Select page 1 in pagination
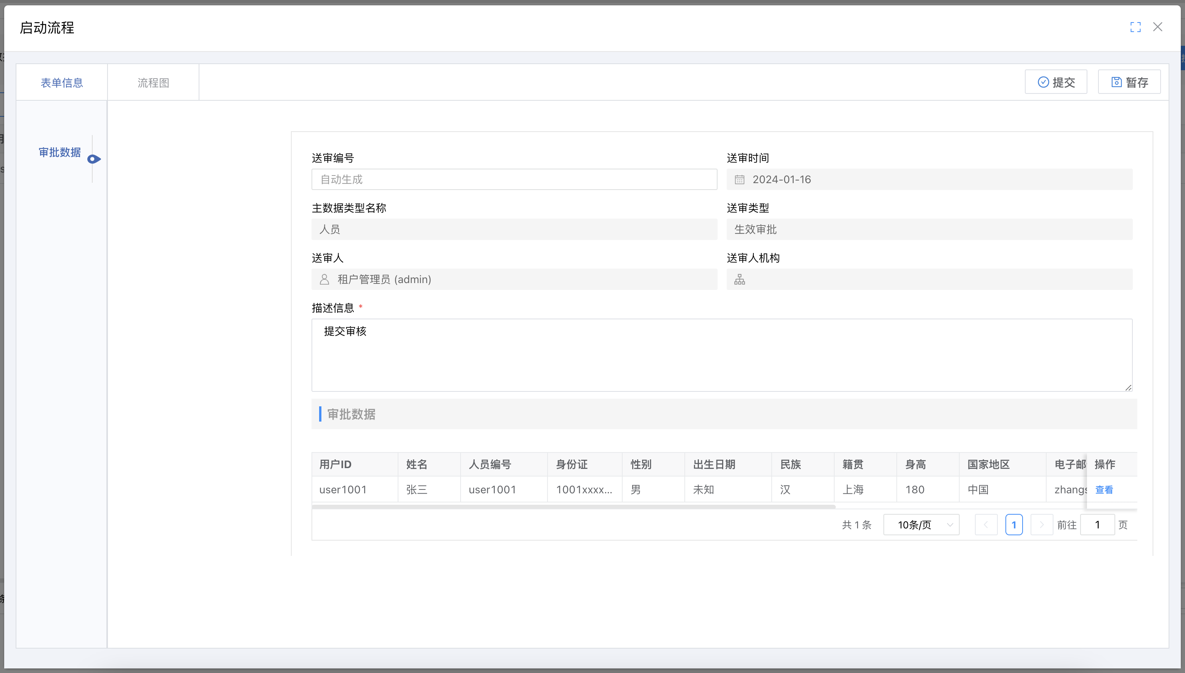The height and width of the screenshot is (673, 1185). (1014, 525)
